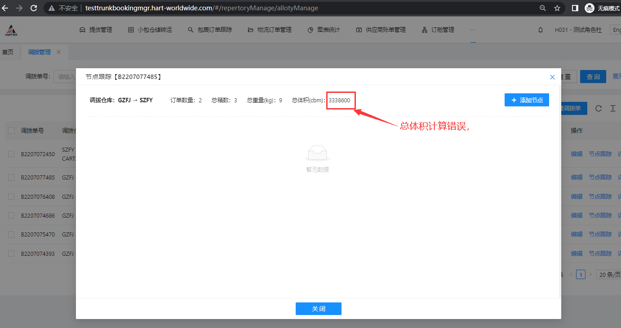Click the 添加节点 button
Image resolution: width=621 pixels, height=328 pixels.
click(x=527, y=100)
